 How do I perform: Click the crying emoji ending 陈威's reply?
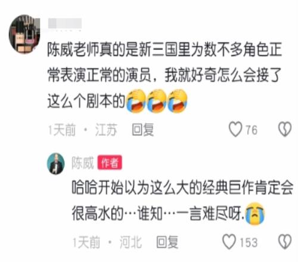pyautogui.click(x=255, y=213)
